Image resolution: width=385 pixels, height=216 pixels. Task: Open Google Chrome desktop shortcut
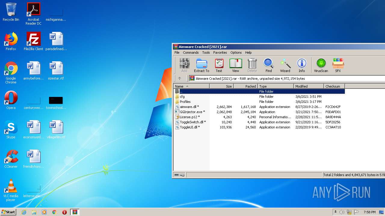(11, 73)
